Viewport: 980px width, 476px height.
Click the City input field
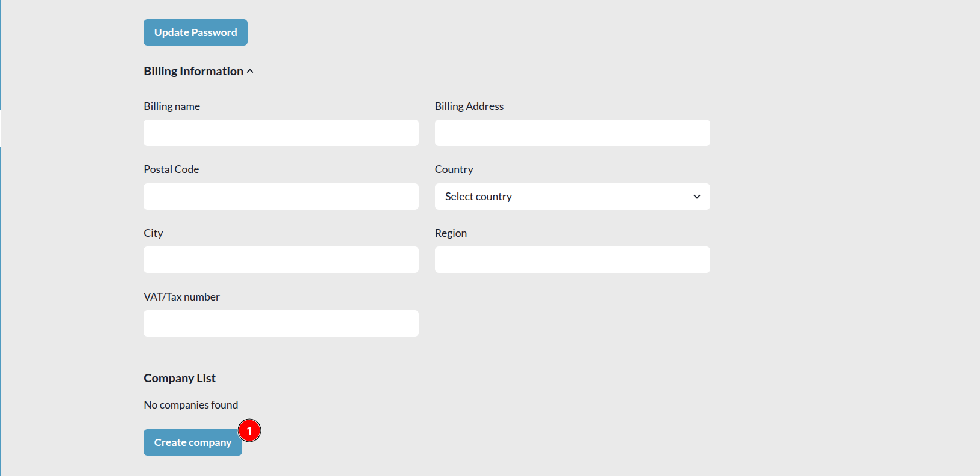[281, 260]
